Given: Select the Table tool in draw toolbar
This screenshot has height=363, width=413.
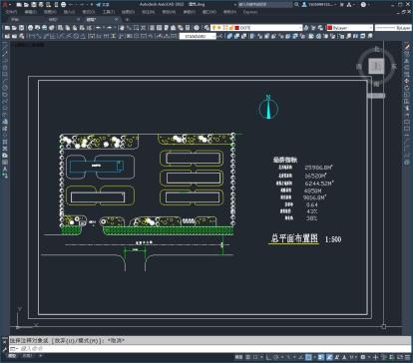Looking at the screenshot, I should tap(5, 163).
